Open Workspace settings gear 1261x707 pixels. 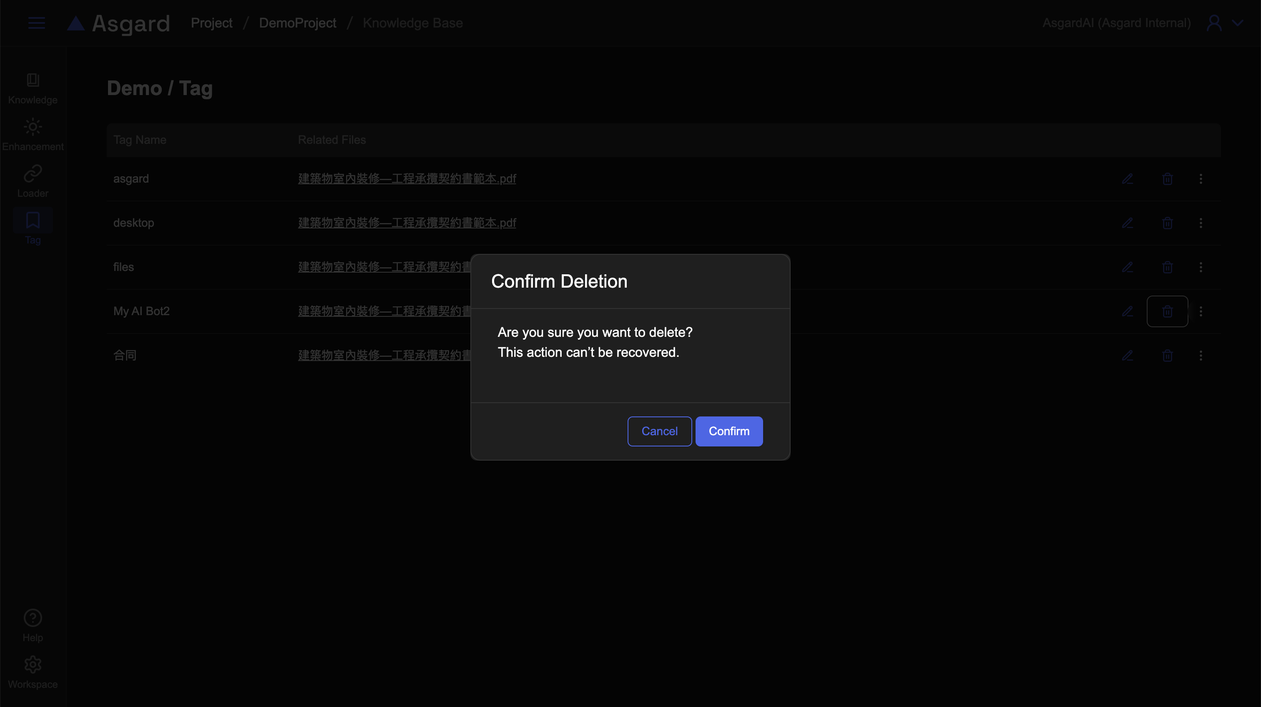(33, 672)
